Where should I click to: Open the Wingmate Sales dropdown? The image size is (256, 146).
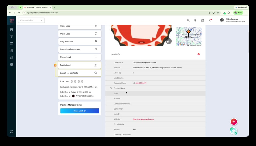point(31,20)
